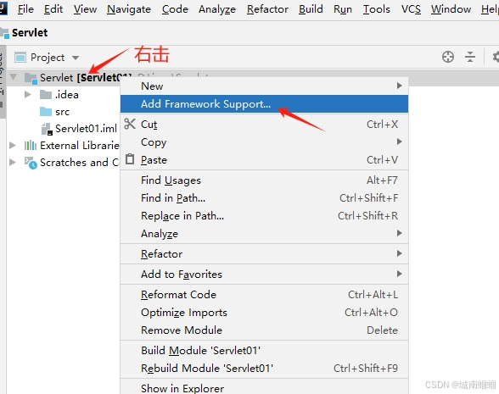This screenshot has height=394, width=499.
Task: Select the .idea folder name
Action: pos(67,95)
